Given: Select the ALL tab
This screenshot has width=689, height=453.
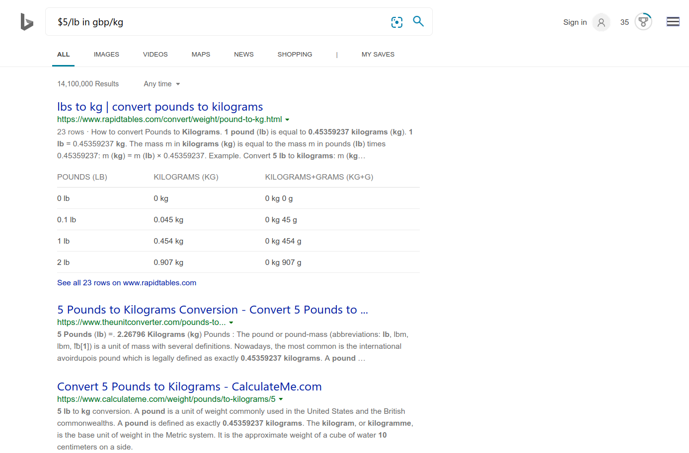Looking at the screenshot, I should (x=63, y=55).
